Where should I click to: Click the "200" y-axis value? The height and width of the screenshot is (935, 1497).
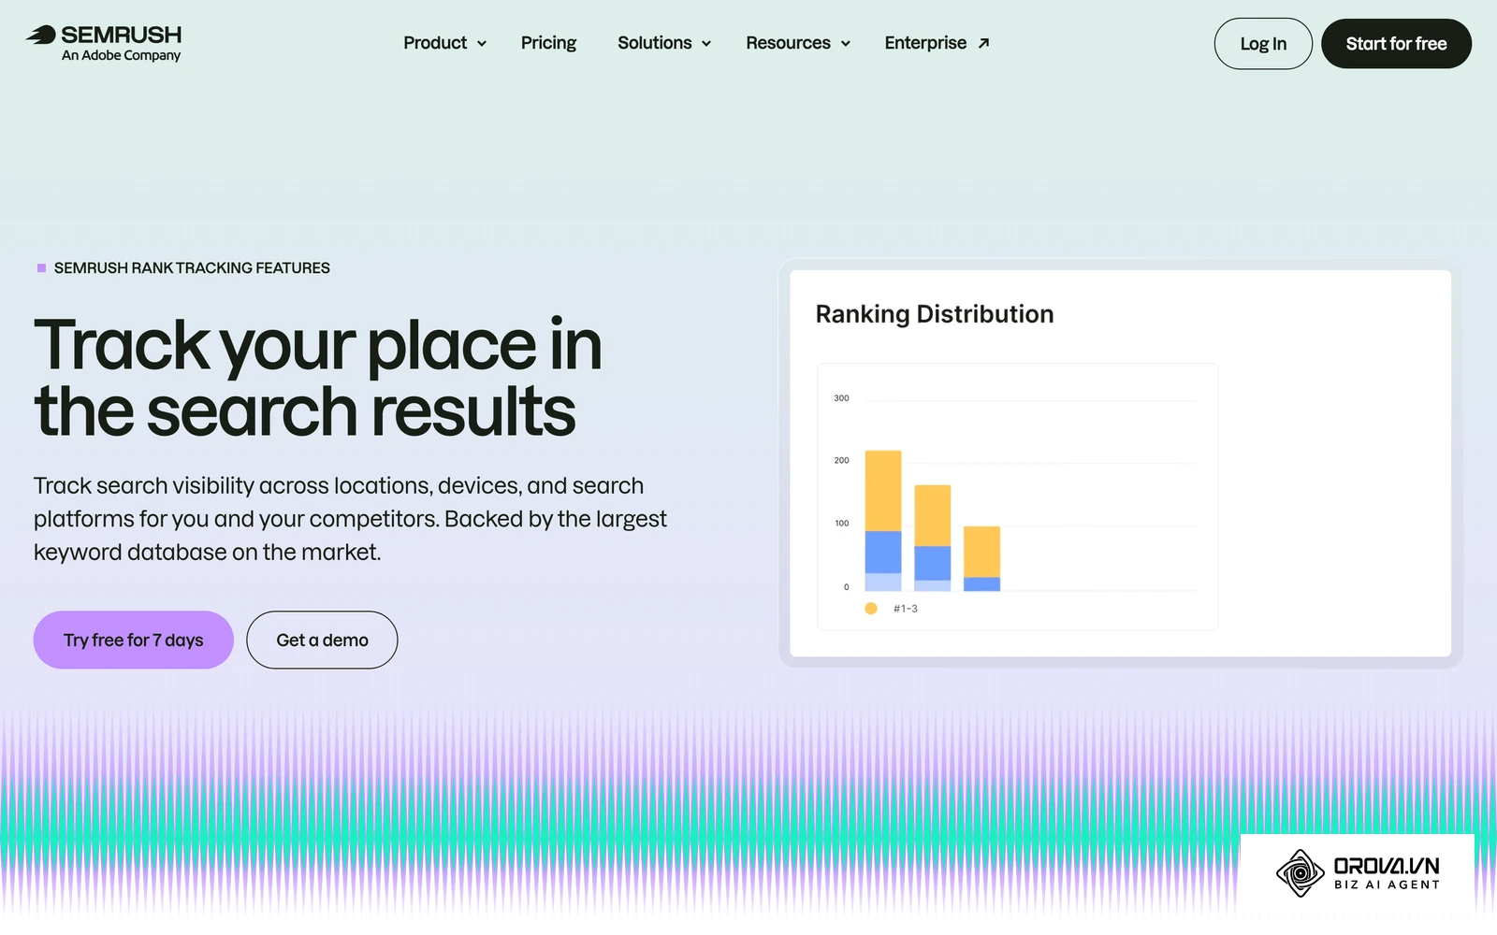841,461
